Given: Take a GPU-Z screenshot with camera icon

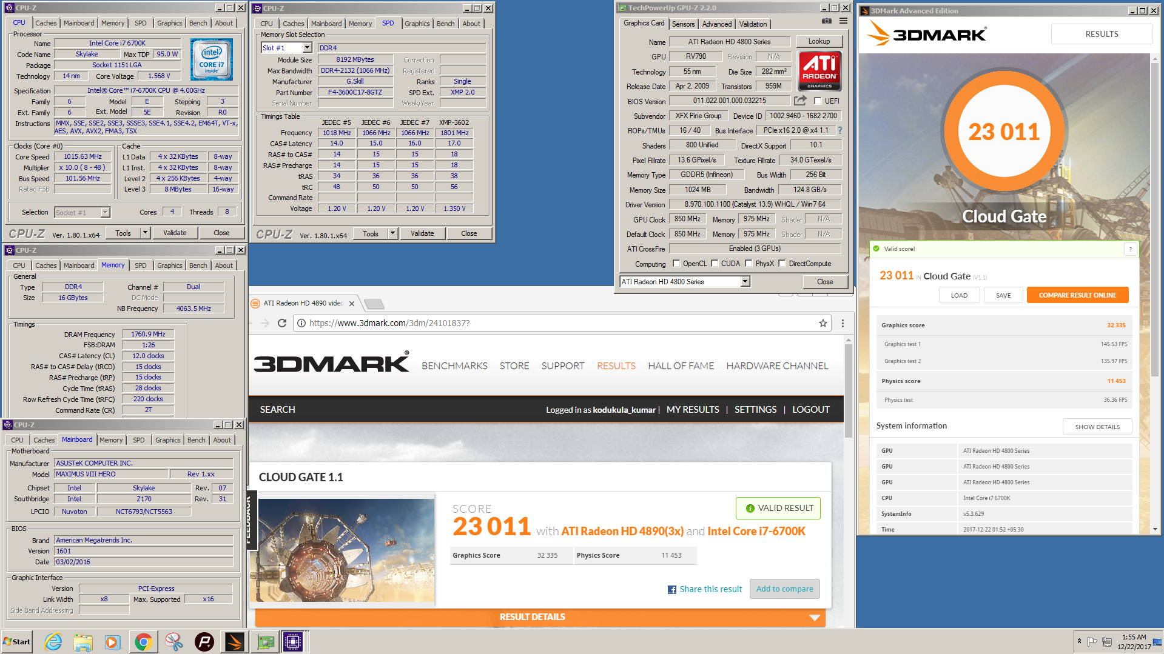Looking at the screenshot, I should 826,22.
